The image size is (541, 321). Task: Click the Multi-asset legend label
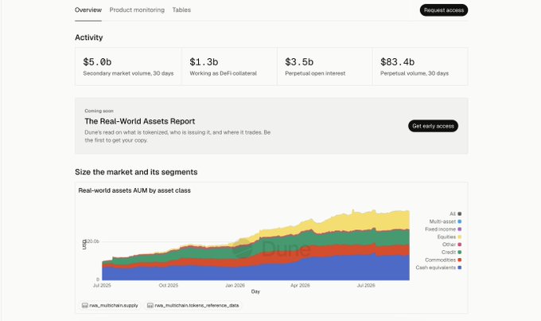tap(442, 221)
